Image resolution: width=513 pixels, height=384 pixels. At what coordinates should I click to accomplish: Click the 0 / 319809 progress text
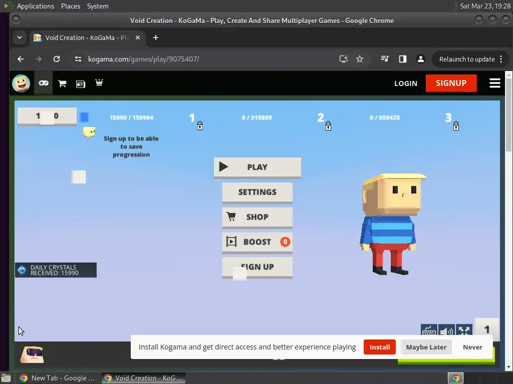(257, 117)
